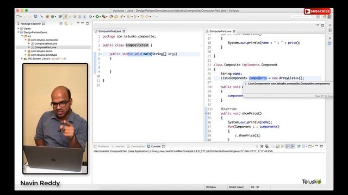Screen dimensions: 348x195
Task: Expand the JRE System Library node
Action: 22,58
